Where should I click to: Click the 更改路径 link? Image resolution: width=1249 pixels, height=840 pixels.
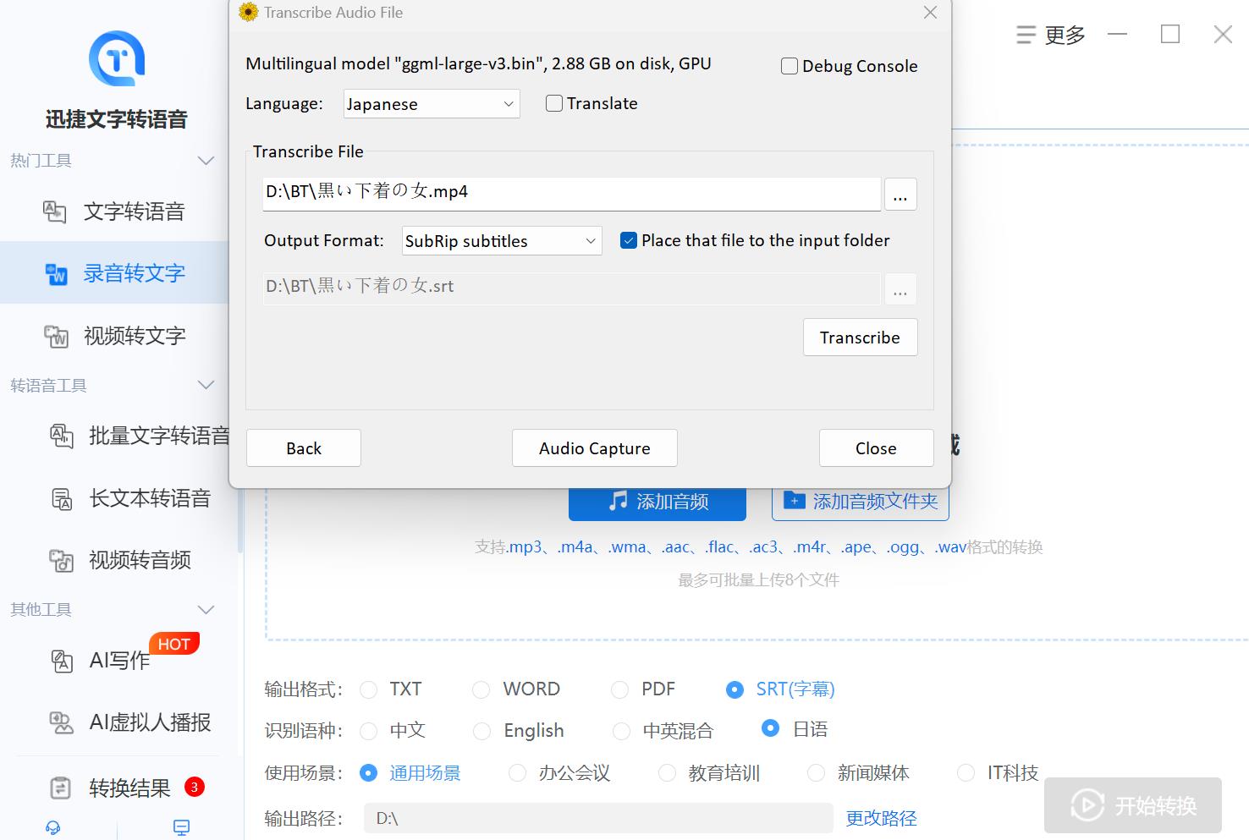881,818
